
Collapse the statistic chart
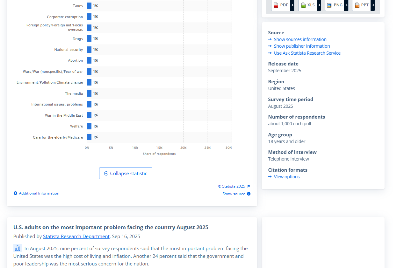point(126,174)
